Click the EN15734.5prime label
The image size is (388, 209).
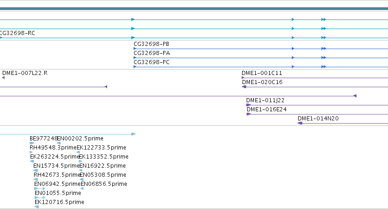coord(57,166)
